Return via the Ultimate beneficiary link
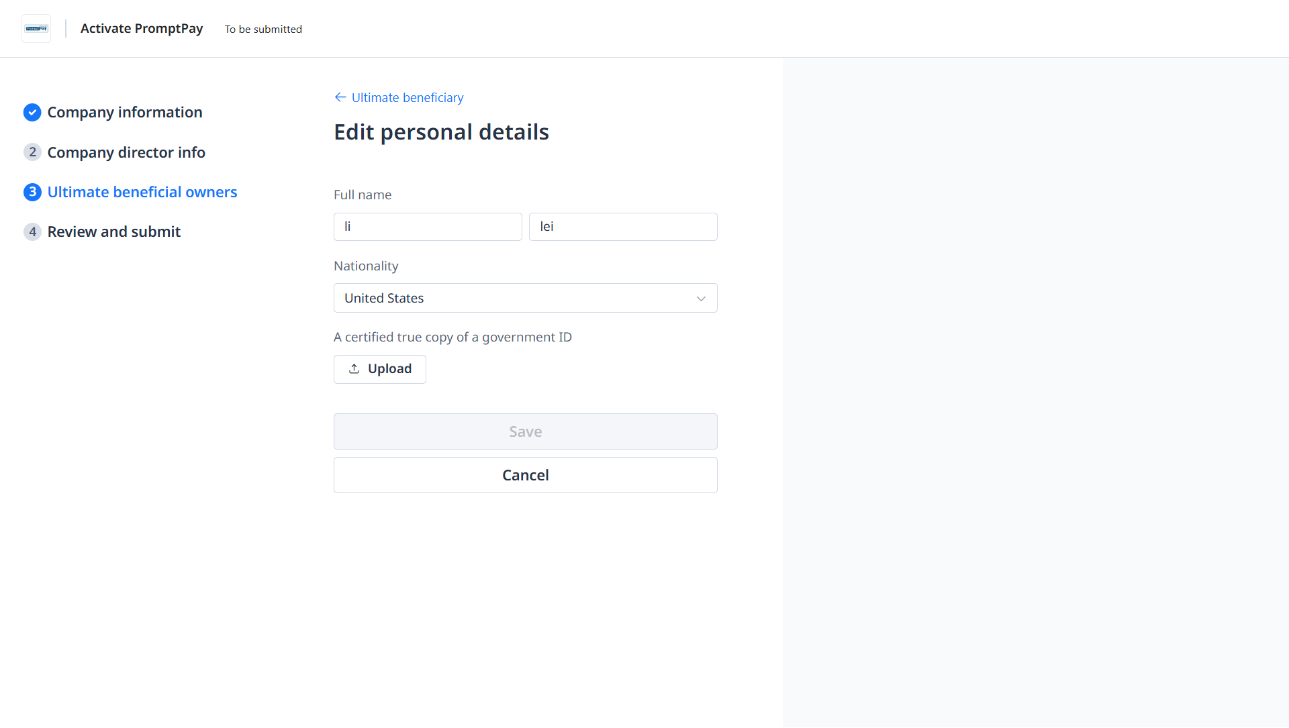The image size is (1289, 728). point(408,97)
